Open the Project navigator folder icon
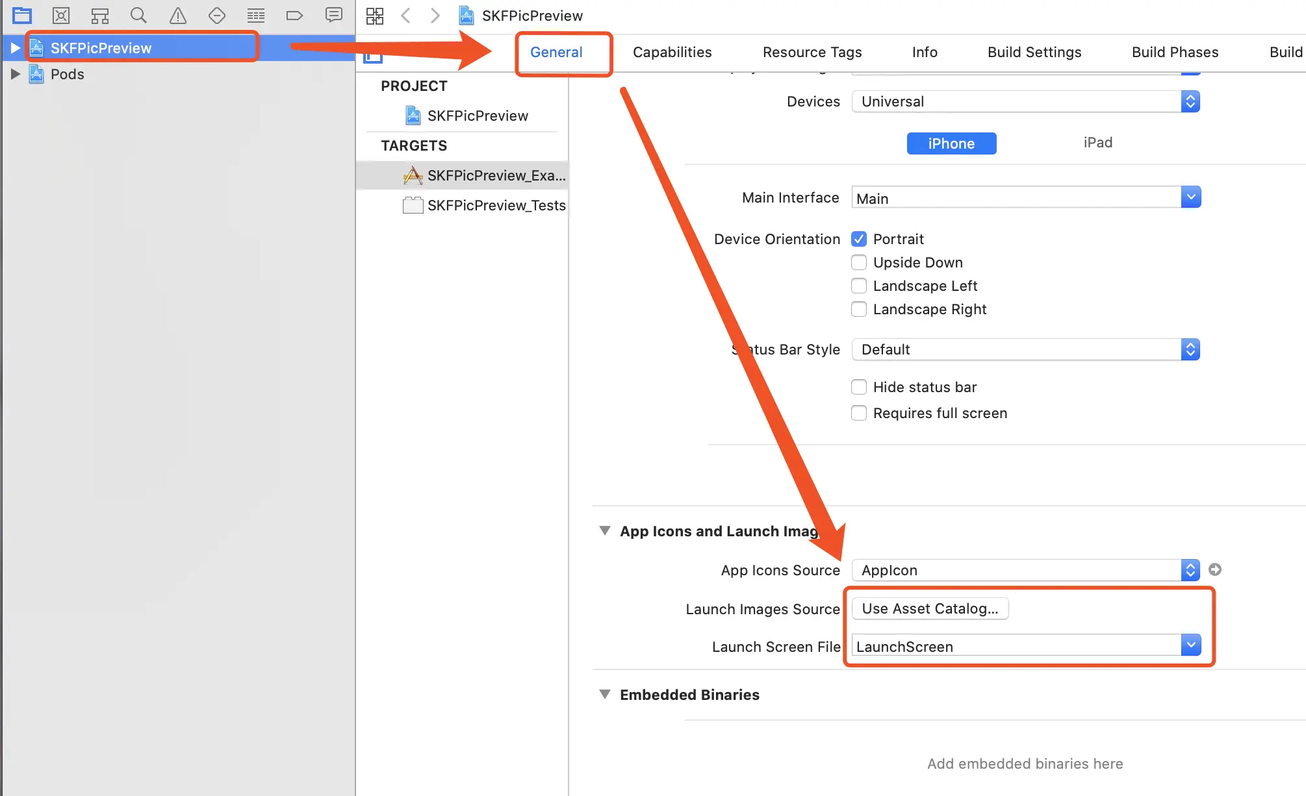Screen dimensions: 1306x796 point(22,15)
